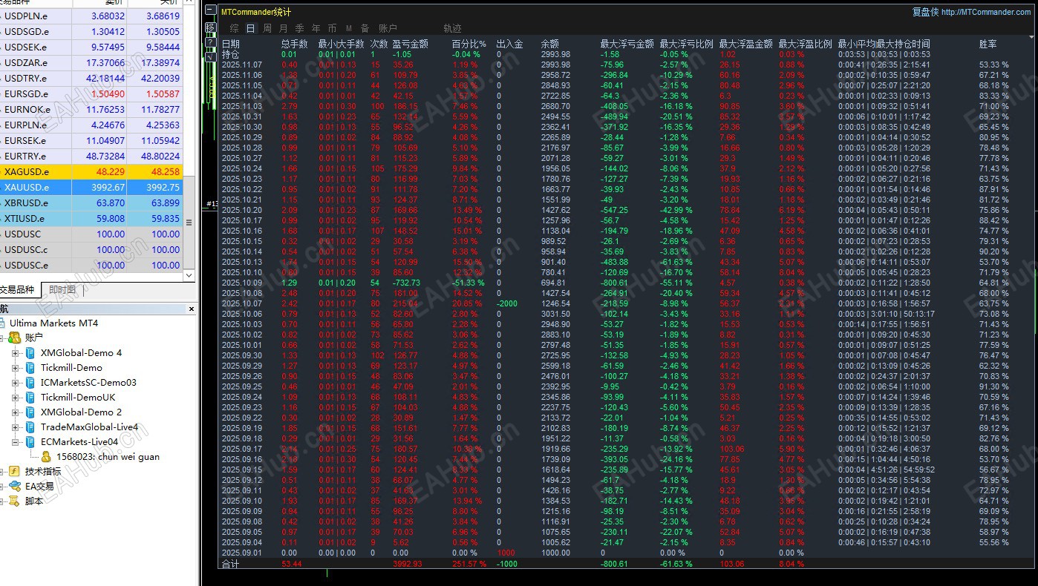Click the 余额 column header
Screen dimensions: 1038x586
(x=550, y=44)
